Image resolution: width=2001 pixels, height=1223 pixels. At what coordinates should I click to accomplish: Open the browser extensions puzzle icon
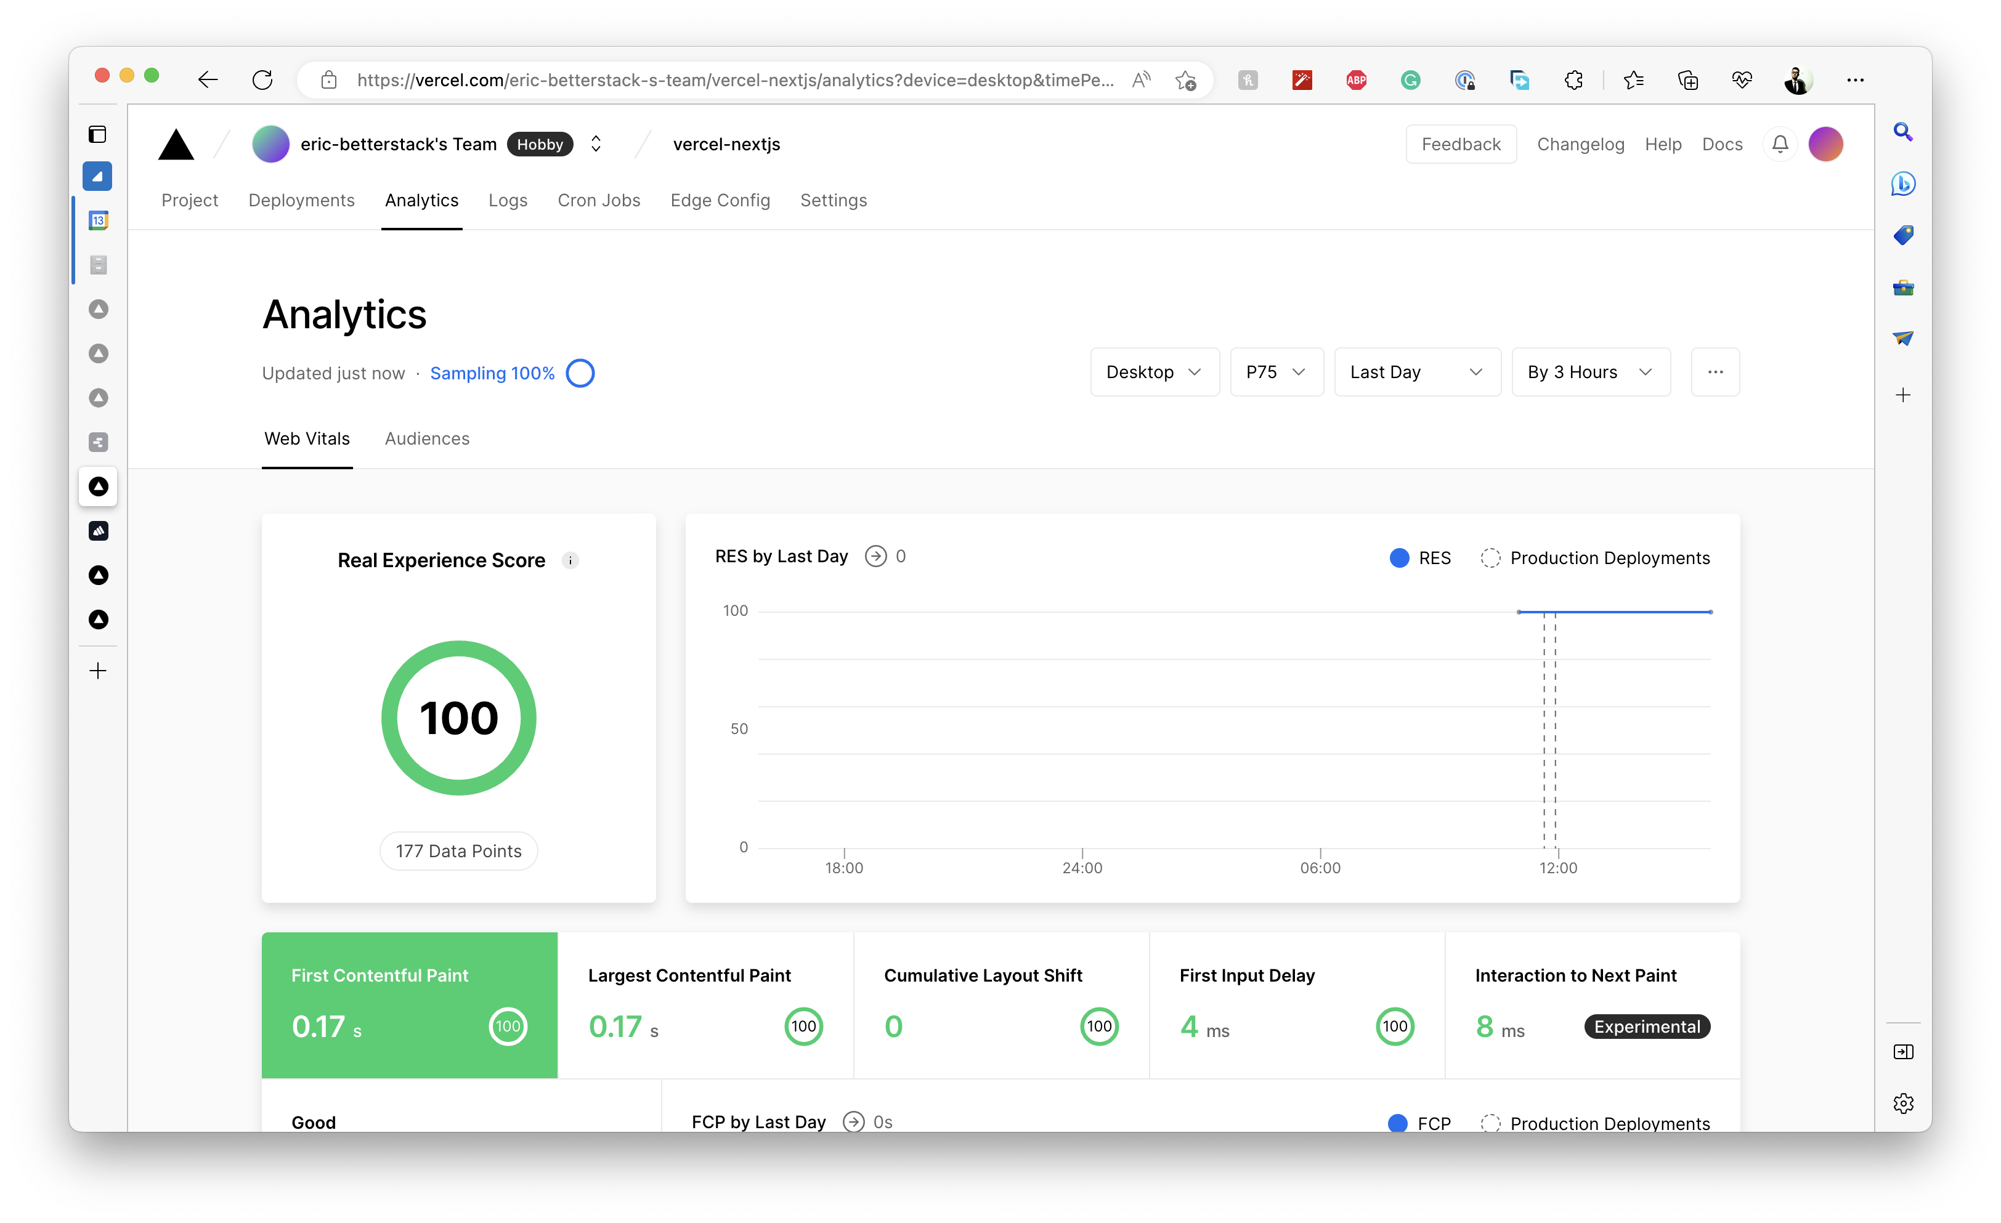(1574, 79)
